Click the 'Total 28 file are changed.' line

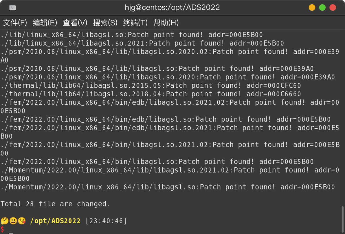click(55, 204)
